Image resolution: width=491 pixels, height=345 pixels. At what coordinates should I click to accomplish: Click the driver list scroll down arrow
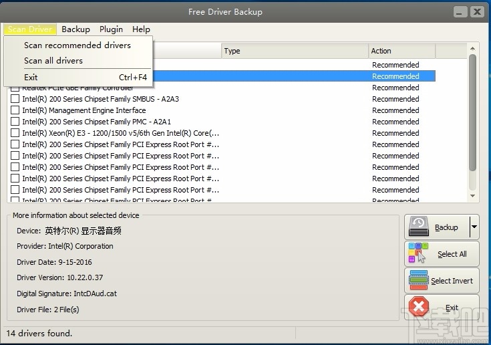pos(472,196)
